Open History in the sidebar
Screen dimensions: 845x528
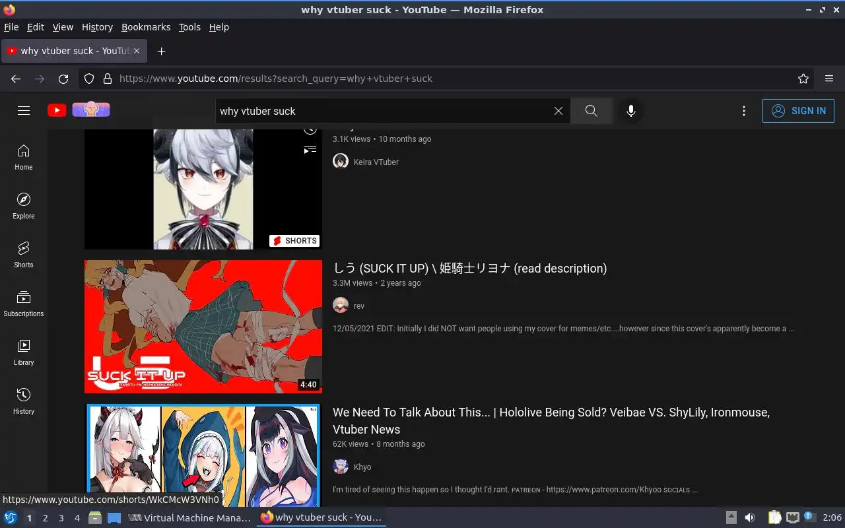click(24, 401)
